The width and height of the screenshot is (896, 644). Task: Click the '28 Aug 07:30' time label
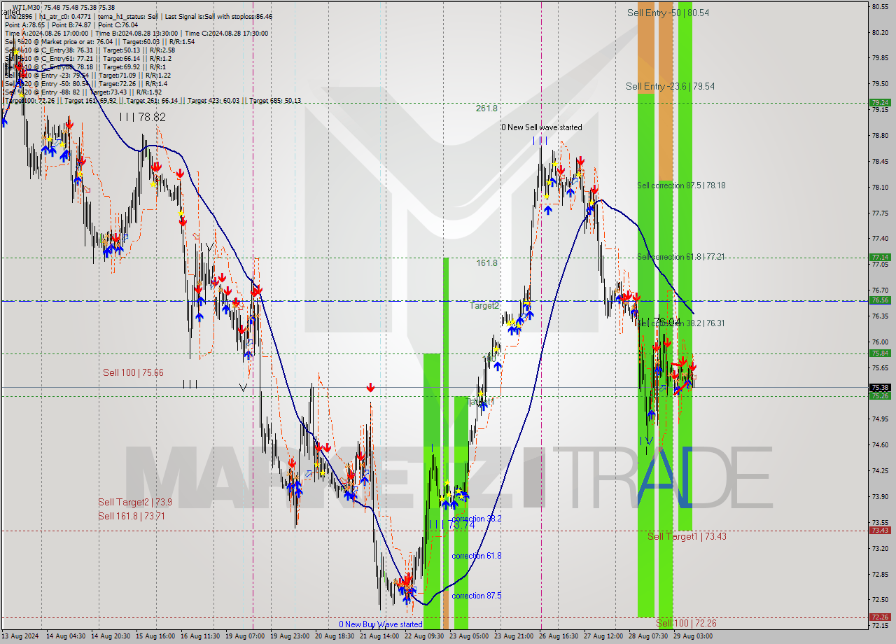[649, 636]
